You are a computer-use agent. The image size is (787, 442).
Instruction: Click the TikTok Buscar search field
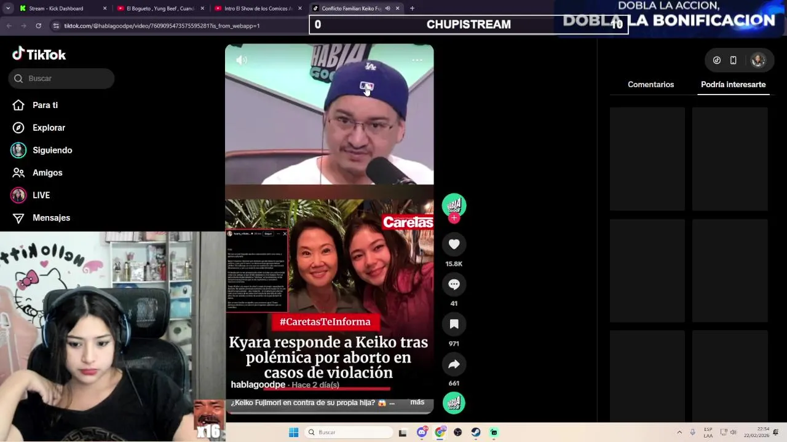point(61,79)
